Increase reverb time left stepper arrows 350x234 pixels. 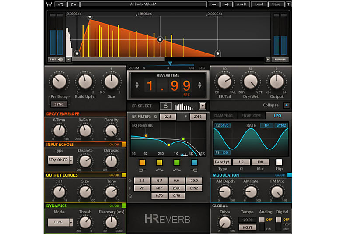(x=137, y=85)
